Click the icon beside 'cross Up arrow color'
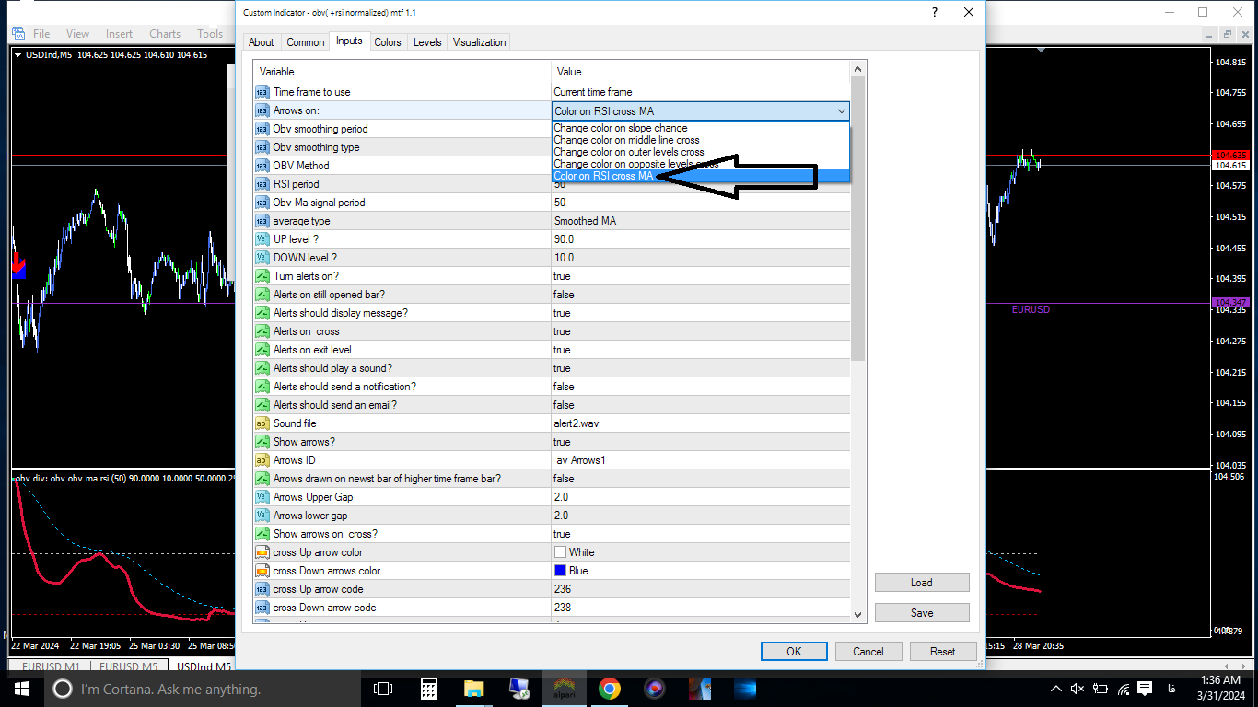The width and height of the screenshot is (1258, 707). tap(262, 552)
